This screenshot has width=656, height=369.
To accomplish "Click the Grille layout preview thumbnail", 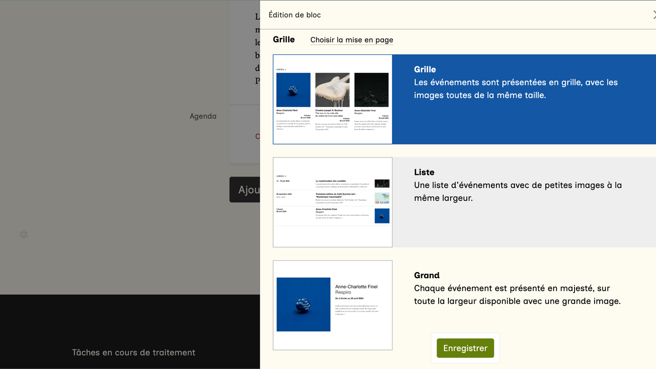I will click(333, 99).
